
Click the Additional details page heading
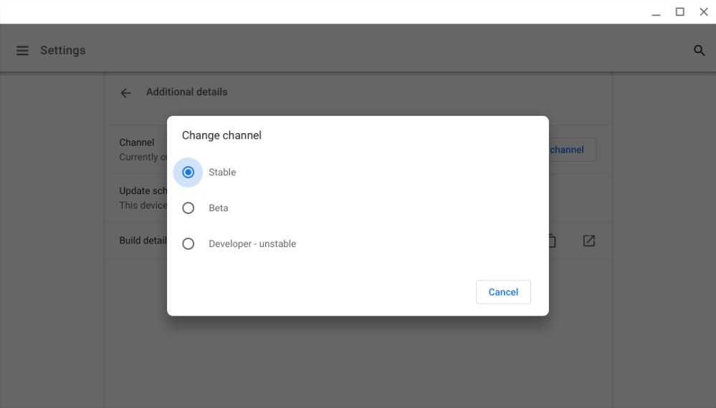(186, 92)
